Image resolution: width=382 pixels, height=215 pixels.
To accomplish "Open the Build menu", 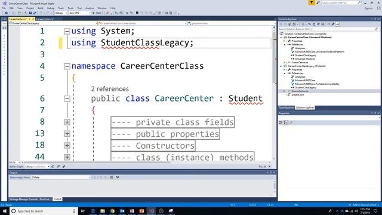I will click(41, 8).
